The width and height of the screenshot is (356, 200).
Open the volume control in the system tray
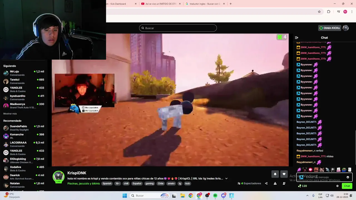point(332,196)
